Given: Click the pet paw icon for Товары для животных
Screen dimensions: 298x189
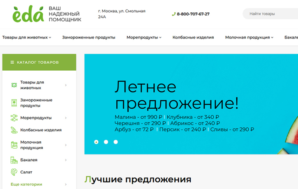Looking at the screenshot, I should pos(14,85).
